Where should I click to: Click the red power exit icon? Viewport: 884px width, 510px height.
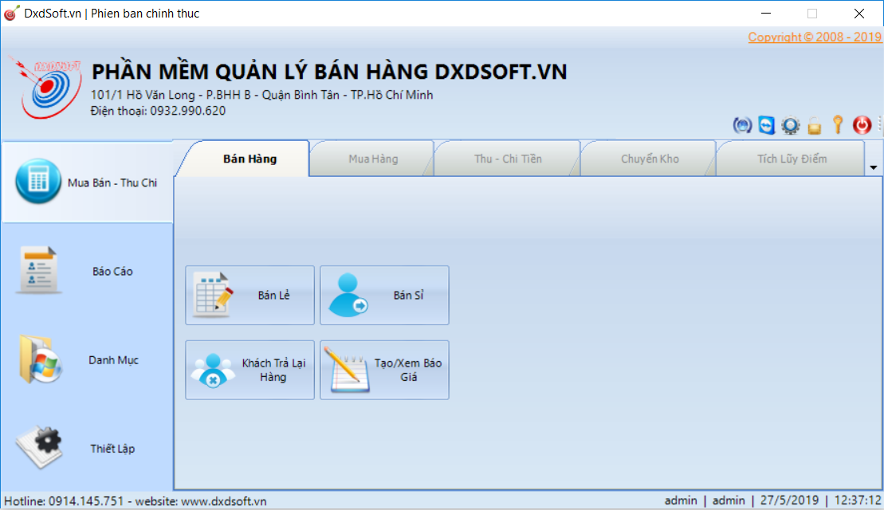click(862, 125)
